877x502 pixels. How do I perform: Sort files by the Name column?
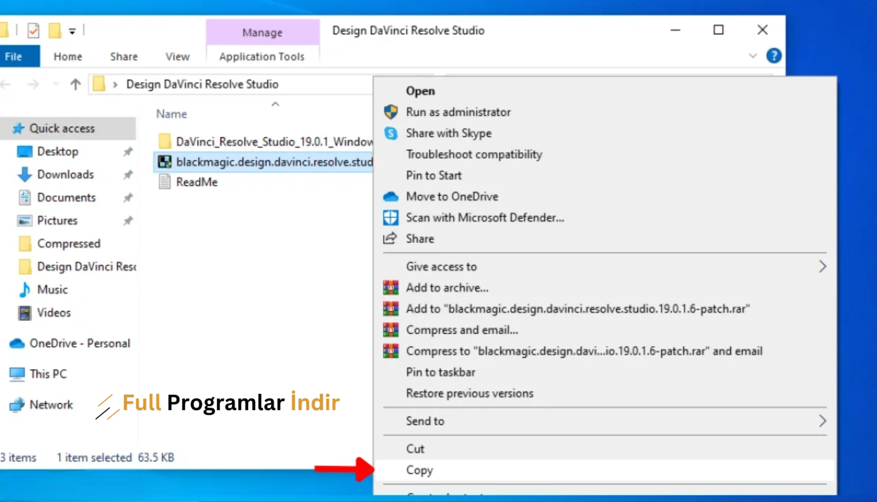(172, 114)
